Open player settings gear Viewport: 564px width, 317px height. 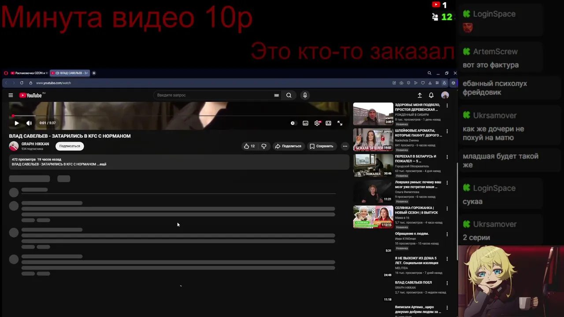click(317, 123)
